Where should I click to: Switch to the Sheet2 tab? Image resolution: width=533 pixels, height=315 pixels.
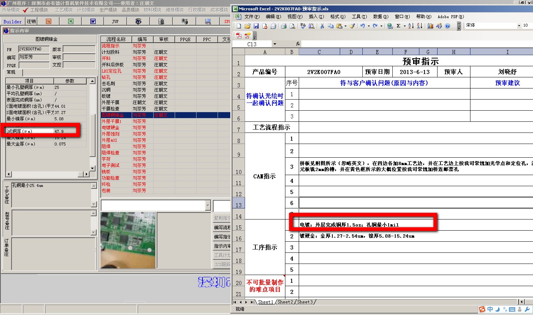tap(285, 302)
